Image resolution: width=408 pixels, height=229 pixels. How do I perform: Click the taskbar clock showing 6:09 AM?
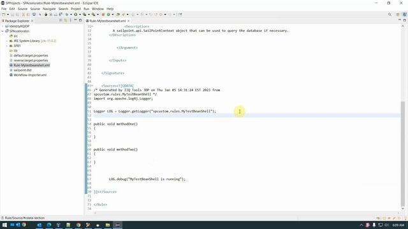coord(398,225)
